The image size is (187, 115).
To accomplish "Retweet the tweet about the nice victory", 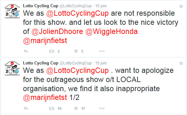I will [x=52, y=51].
